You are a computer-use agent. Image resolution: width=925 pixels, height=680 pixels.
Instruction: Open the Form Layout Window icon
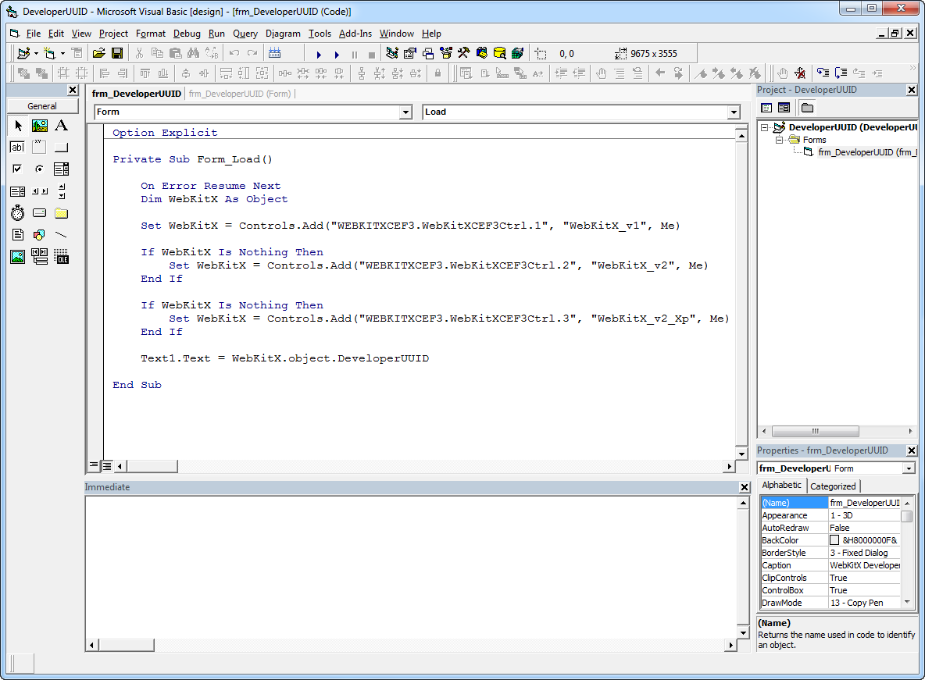click(x=428, y=54)
